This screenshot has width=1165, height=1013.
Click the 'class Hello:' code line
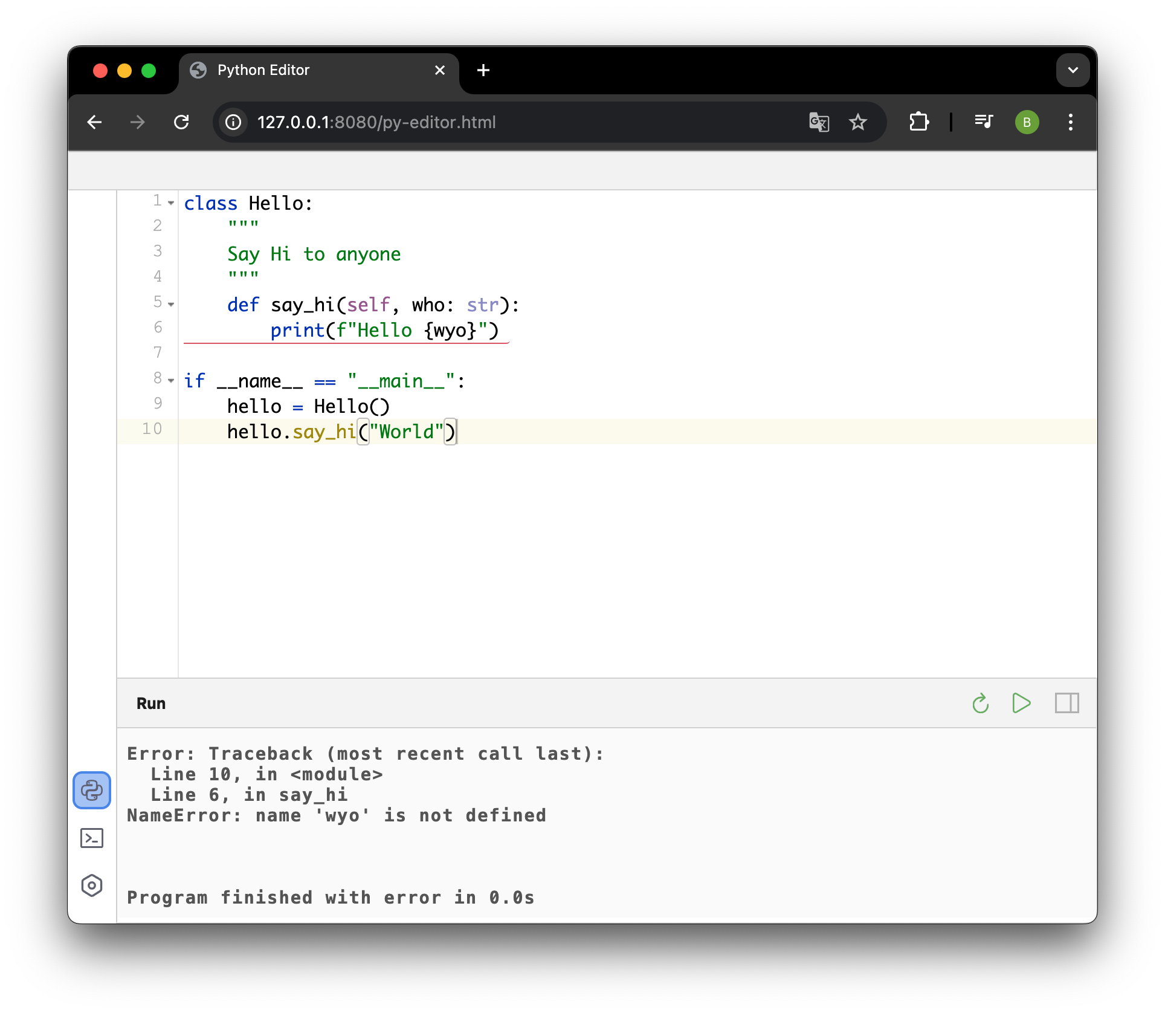coord(248,203)
